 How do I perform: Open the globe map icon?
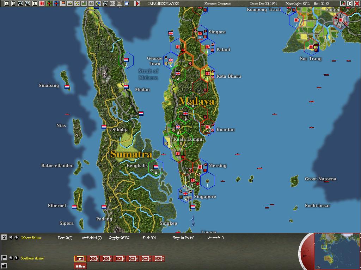click(x=98, y=4)
